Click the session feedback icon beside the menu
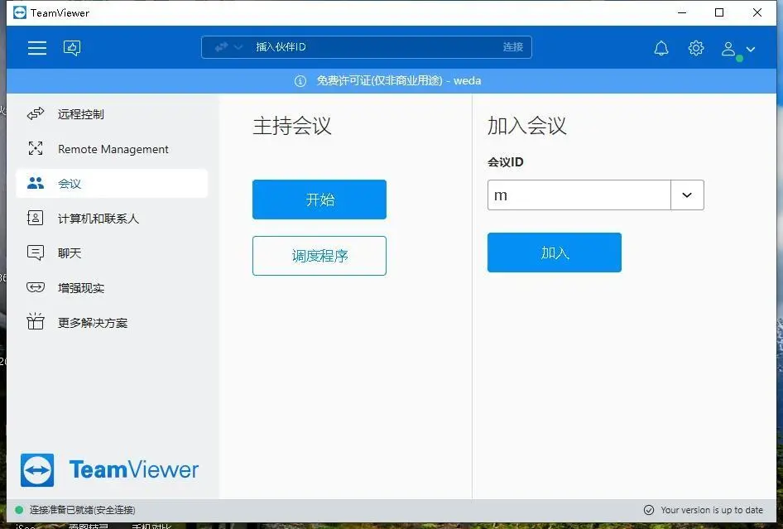 pos(72,47)
